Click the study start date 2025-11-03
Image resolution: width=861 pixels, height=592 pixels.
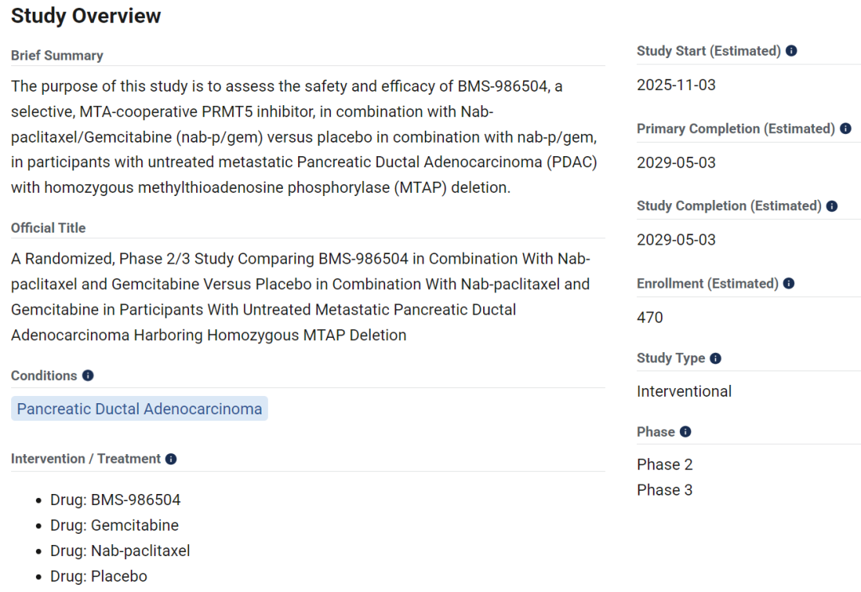pos(676,85)
